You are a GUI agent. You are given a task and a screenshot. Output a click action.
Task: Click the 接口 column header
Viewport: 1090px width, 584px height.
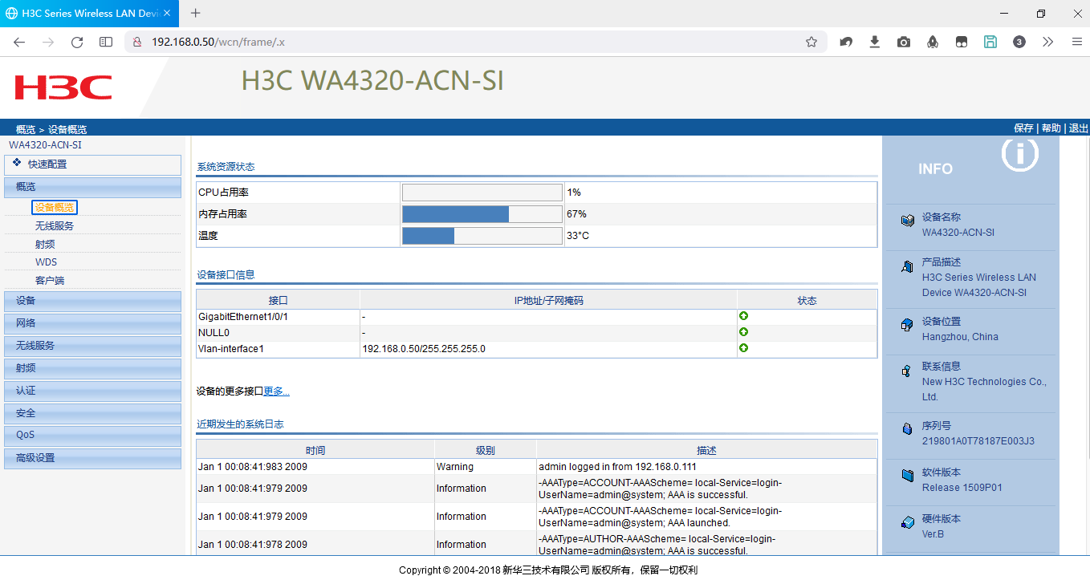pyautogui.click(x=278, y=301)
